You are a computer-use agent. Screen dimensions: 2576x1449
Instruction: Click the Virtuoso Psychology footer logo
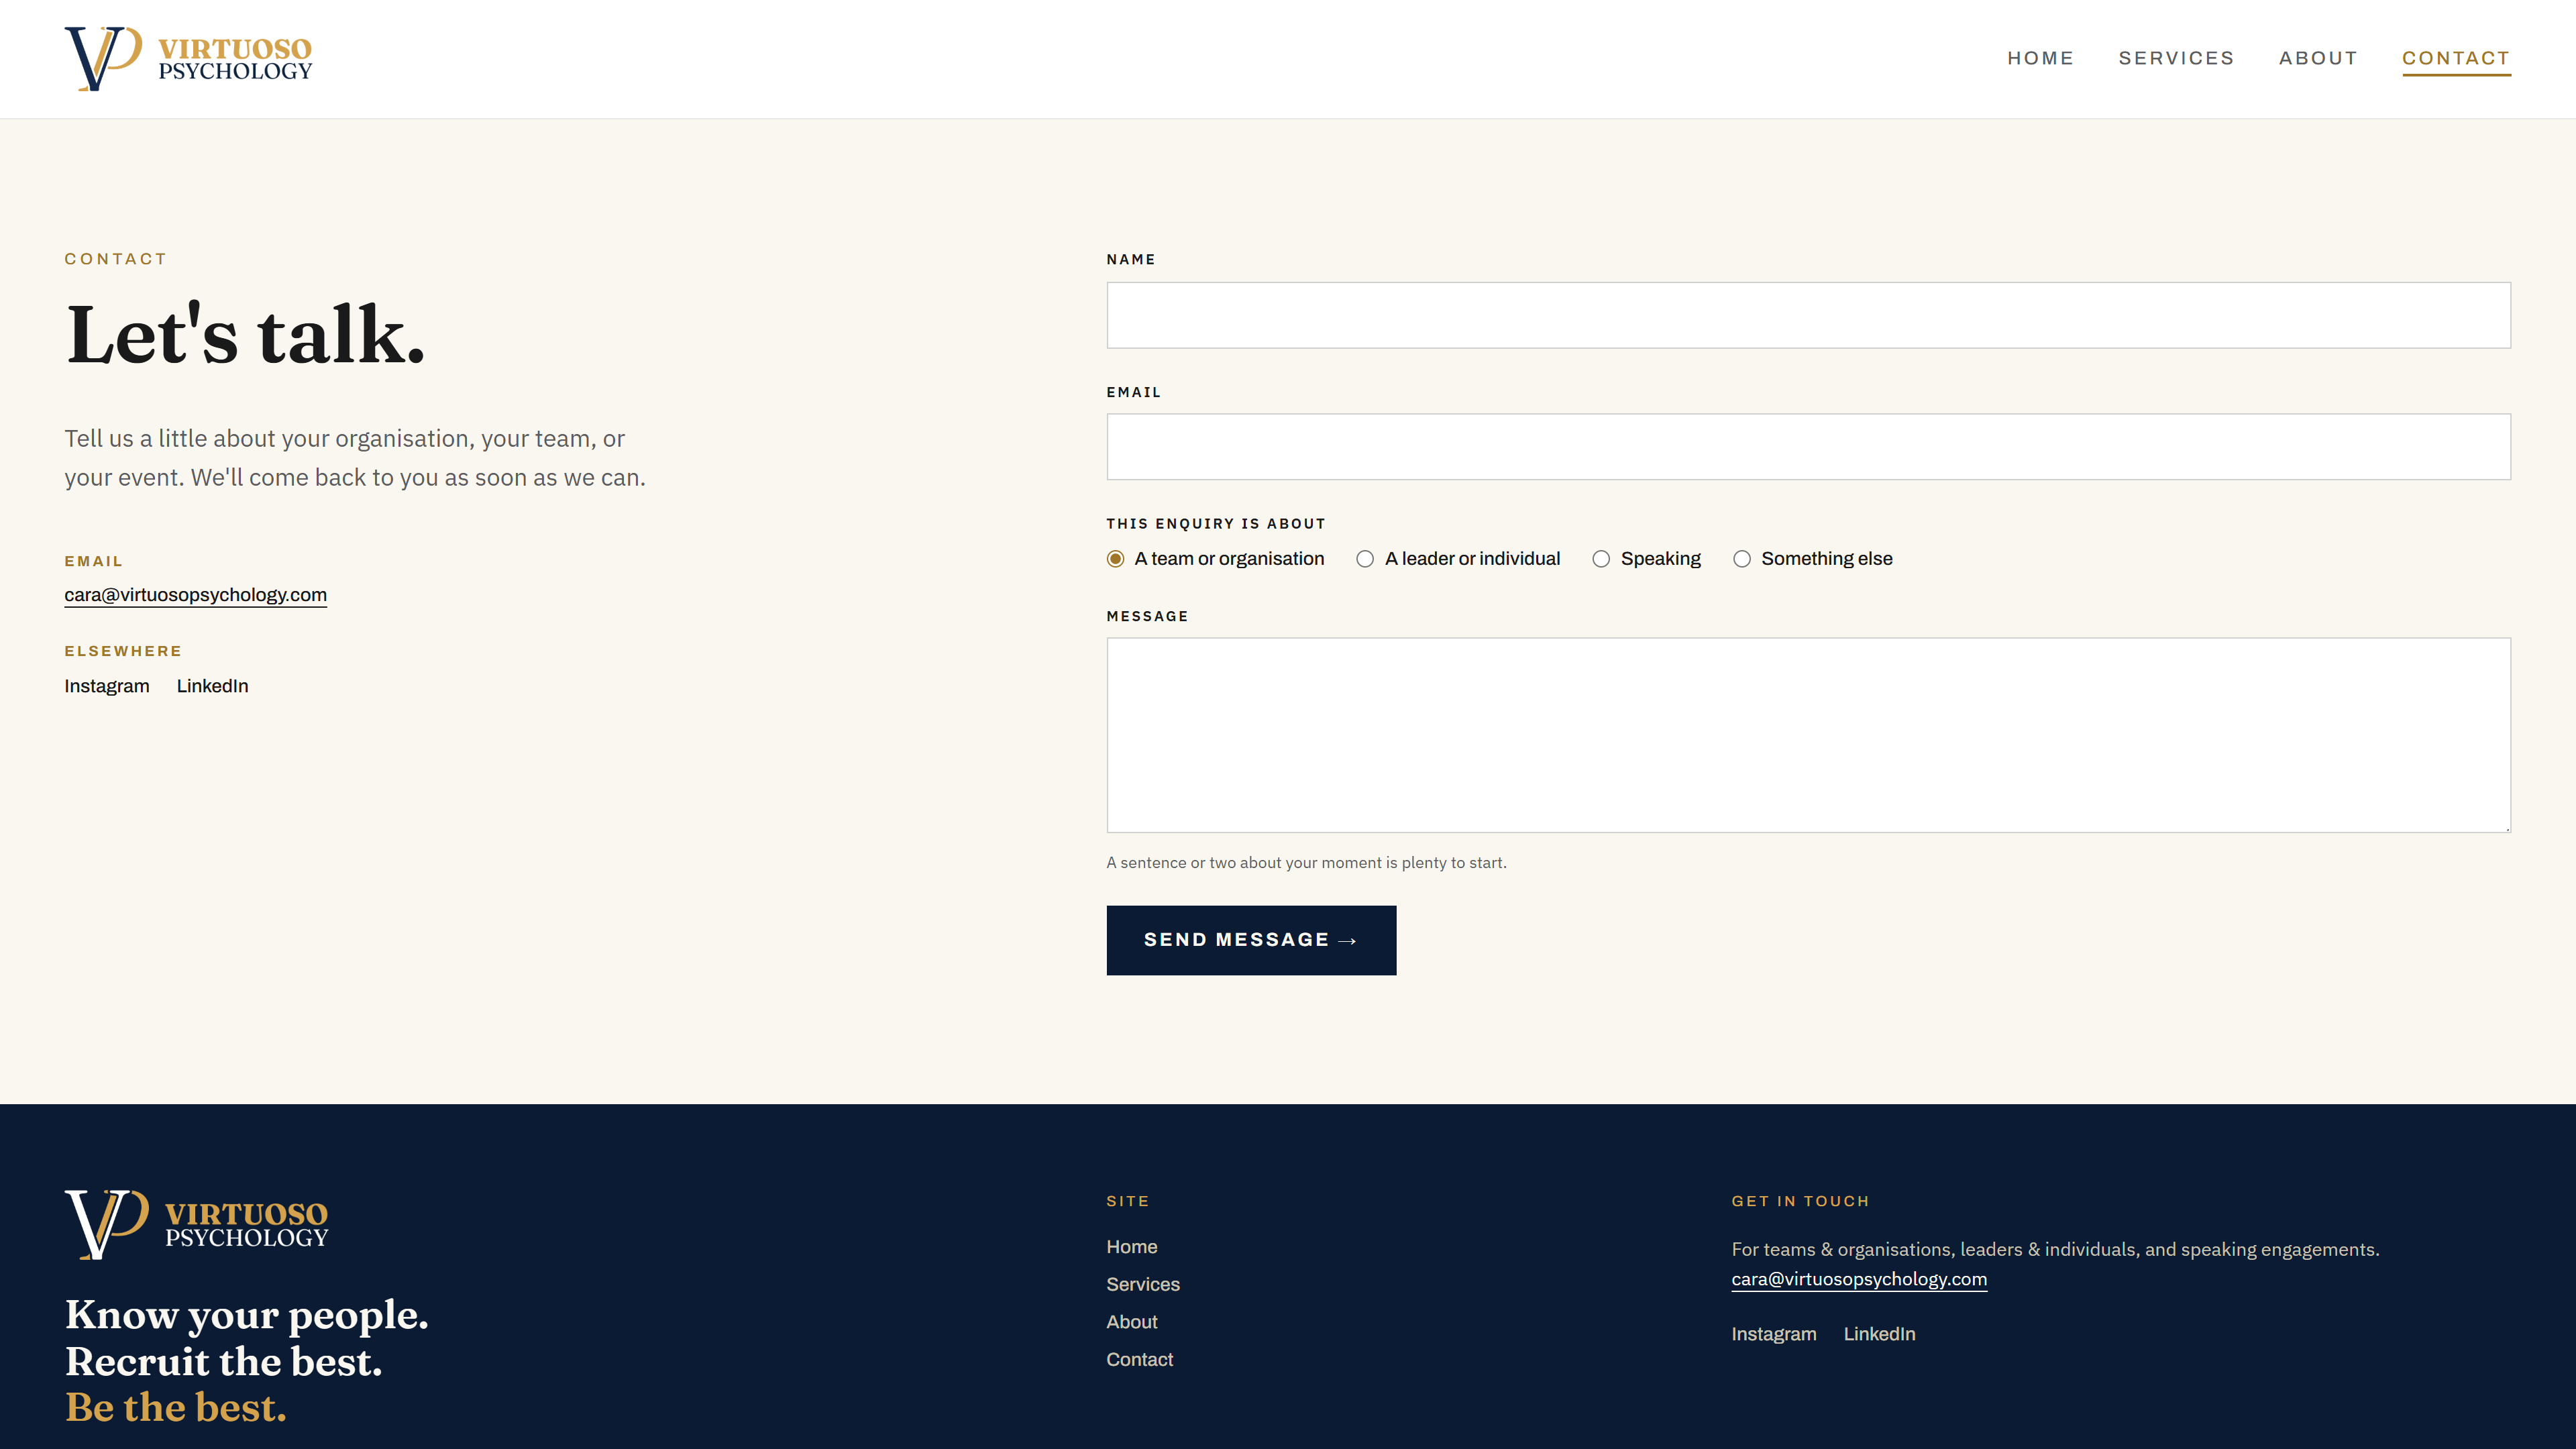(196, 1224)
